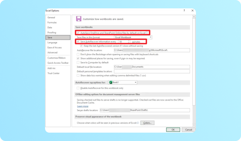Click the Help question mark icon

coord(184,10)
